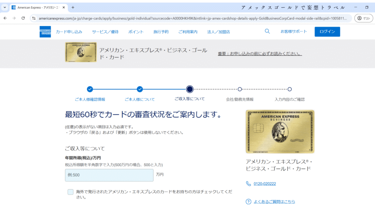
Task: Check the overseas-issued Amex card checkbox
Action: pos(70,192)
